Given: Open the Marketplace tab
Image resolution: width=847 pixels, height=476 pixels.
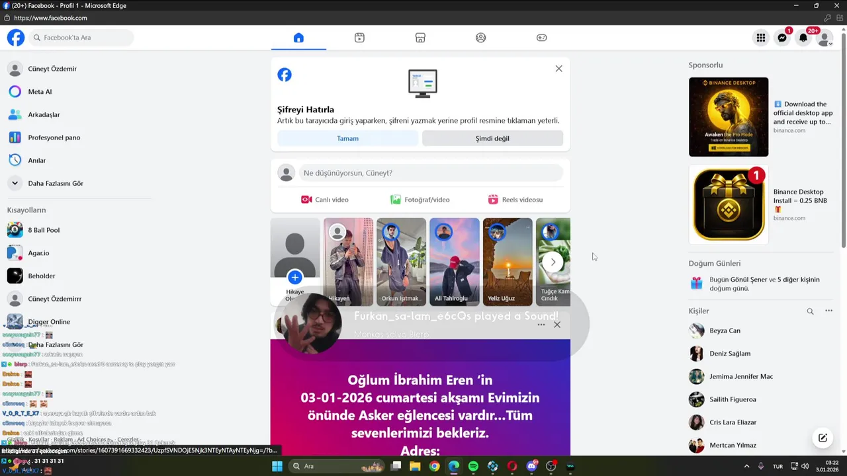Looking at the screenshot, I should (420, 38).
